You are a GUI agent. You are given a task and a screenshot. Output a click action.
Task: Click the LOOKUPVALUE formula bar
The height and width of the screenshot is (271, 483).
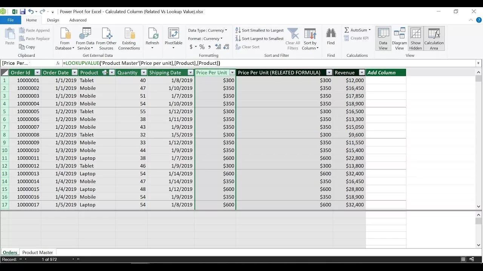pyautogui.click(x=269, y=63)
